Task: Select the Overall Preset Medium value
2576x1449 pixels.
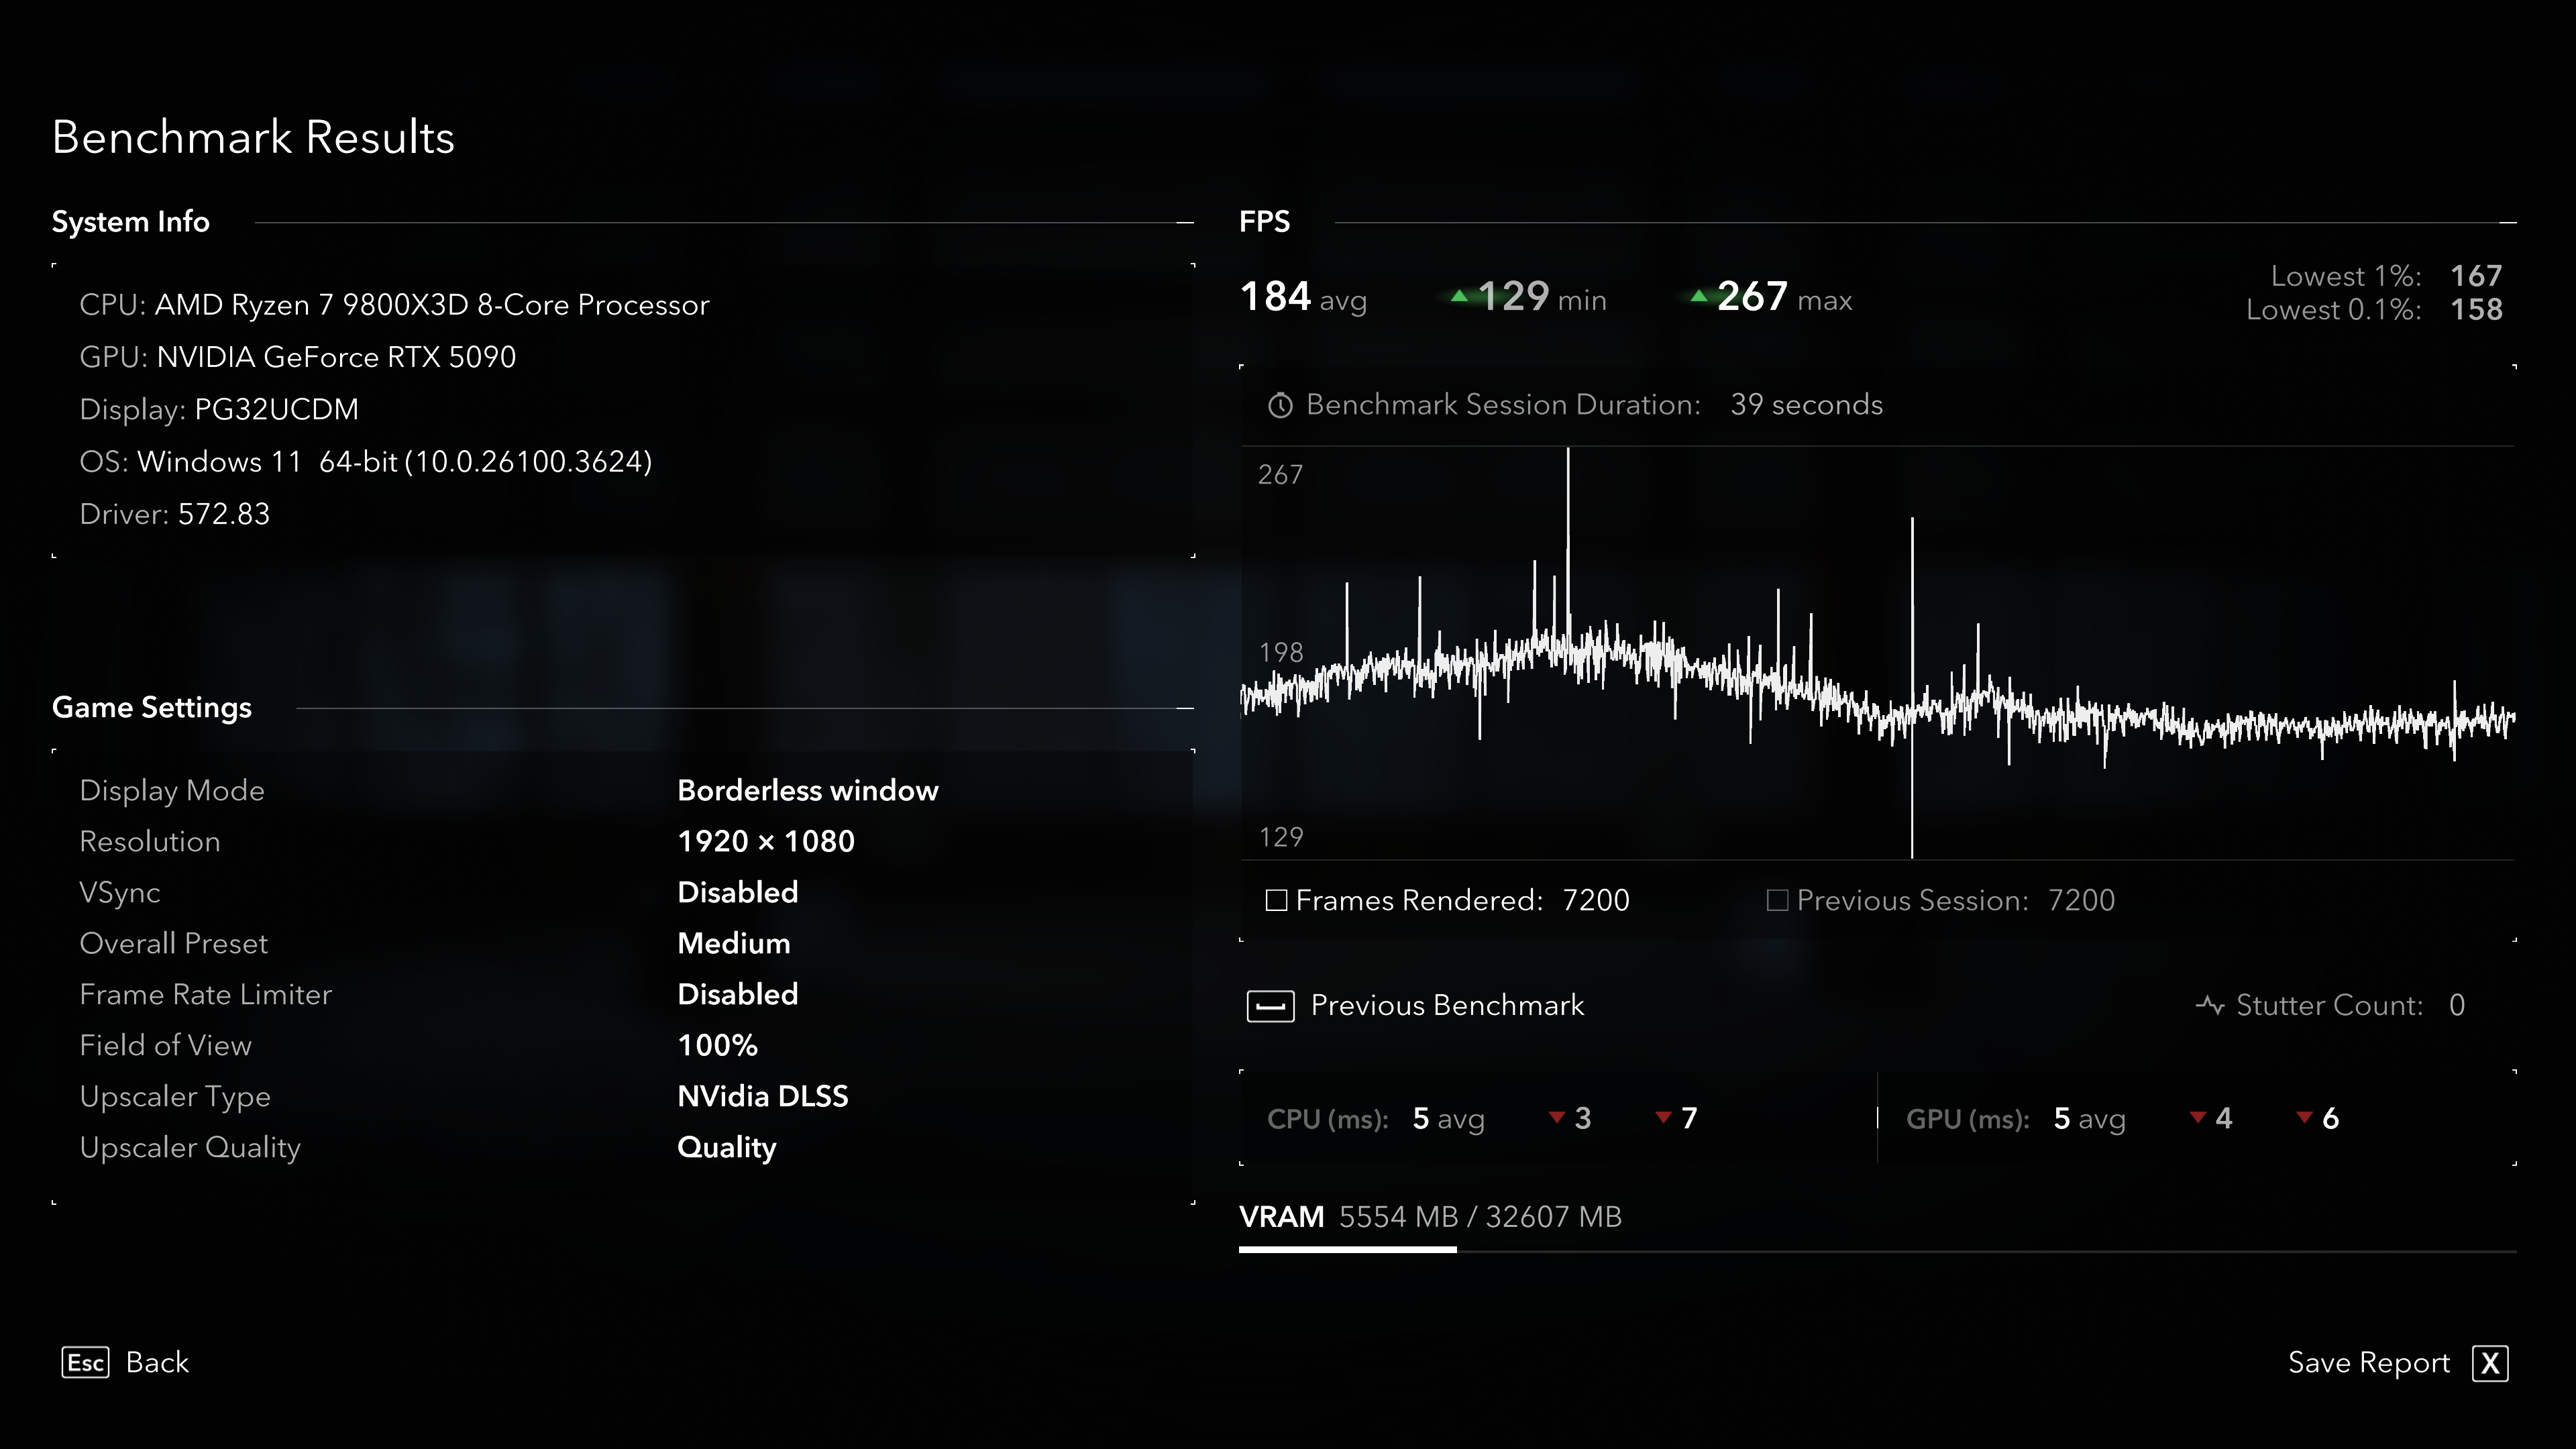Action: click(733, 943)
